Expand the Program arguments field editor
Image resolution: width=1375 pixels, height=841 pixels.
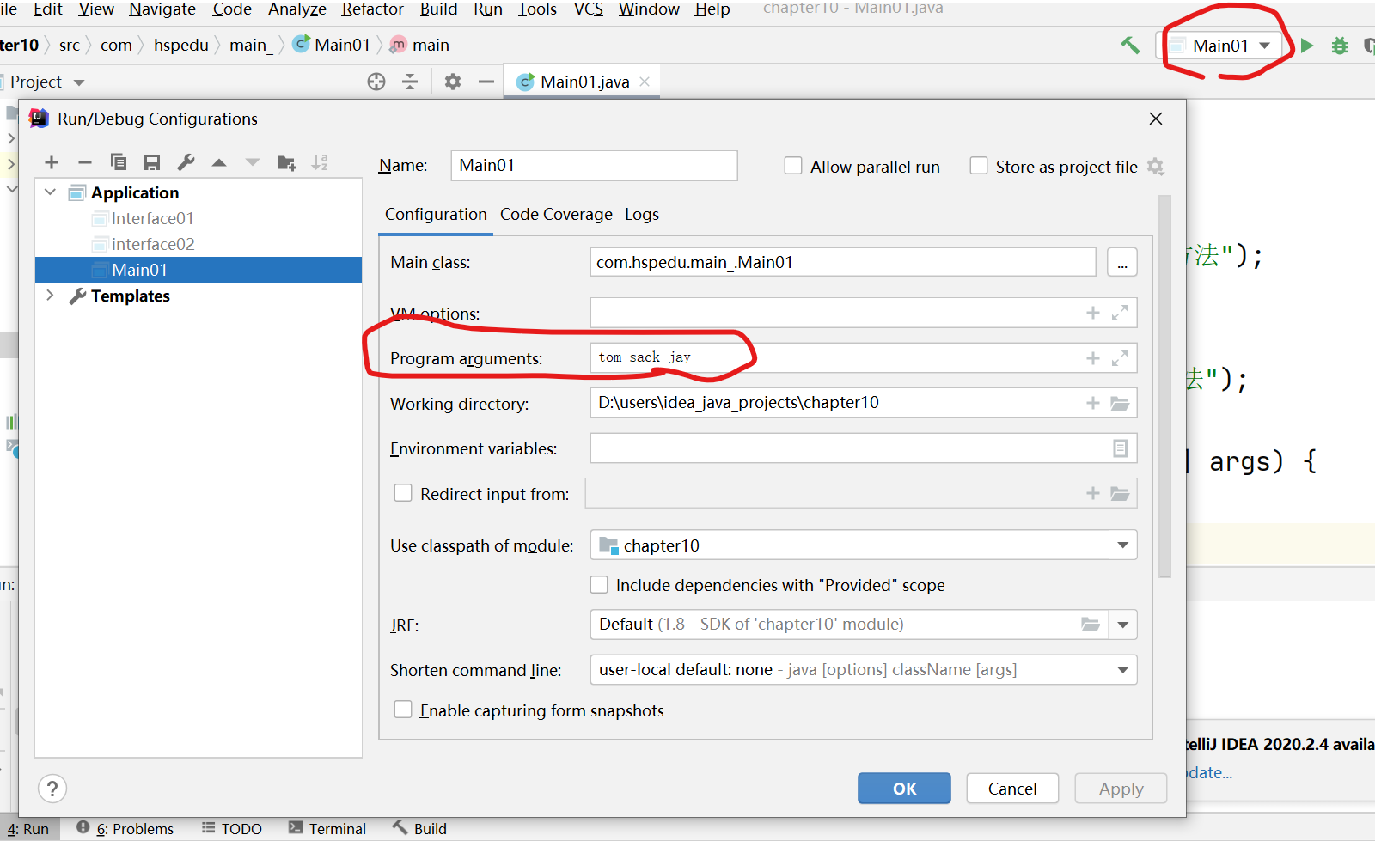1119,358
